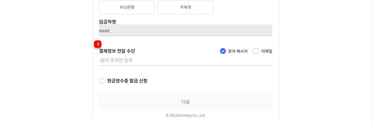The height and width of the screenshot is (125, 372).
Task: Click the 다음 button to proceed
Action: tap(186, 102)
